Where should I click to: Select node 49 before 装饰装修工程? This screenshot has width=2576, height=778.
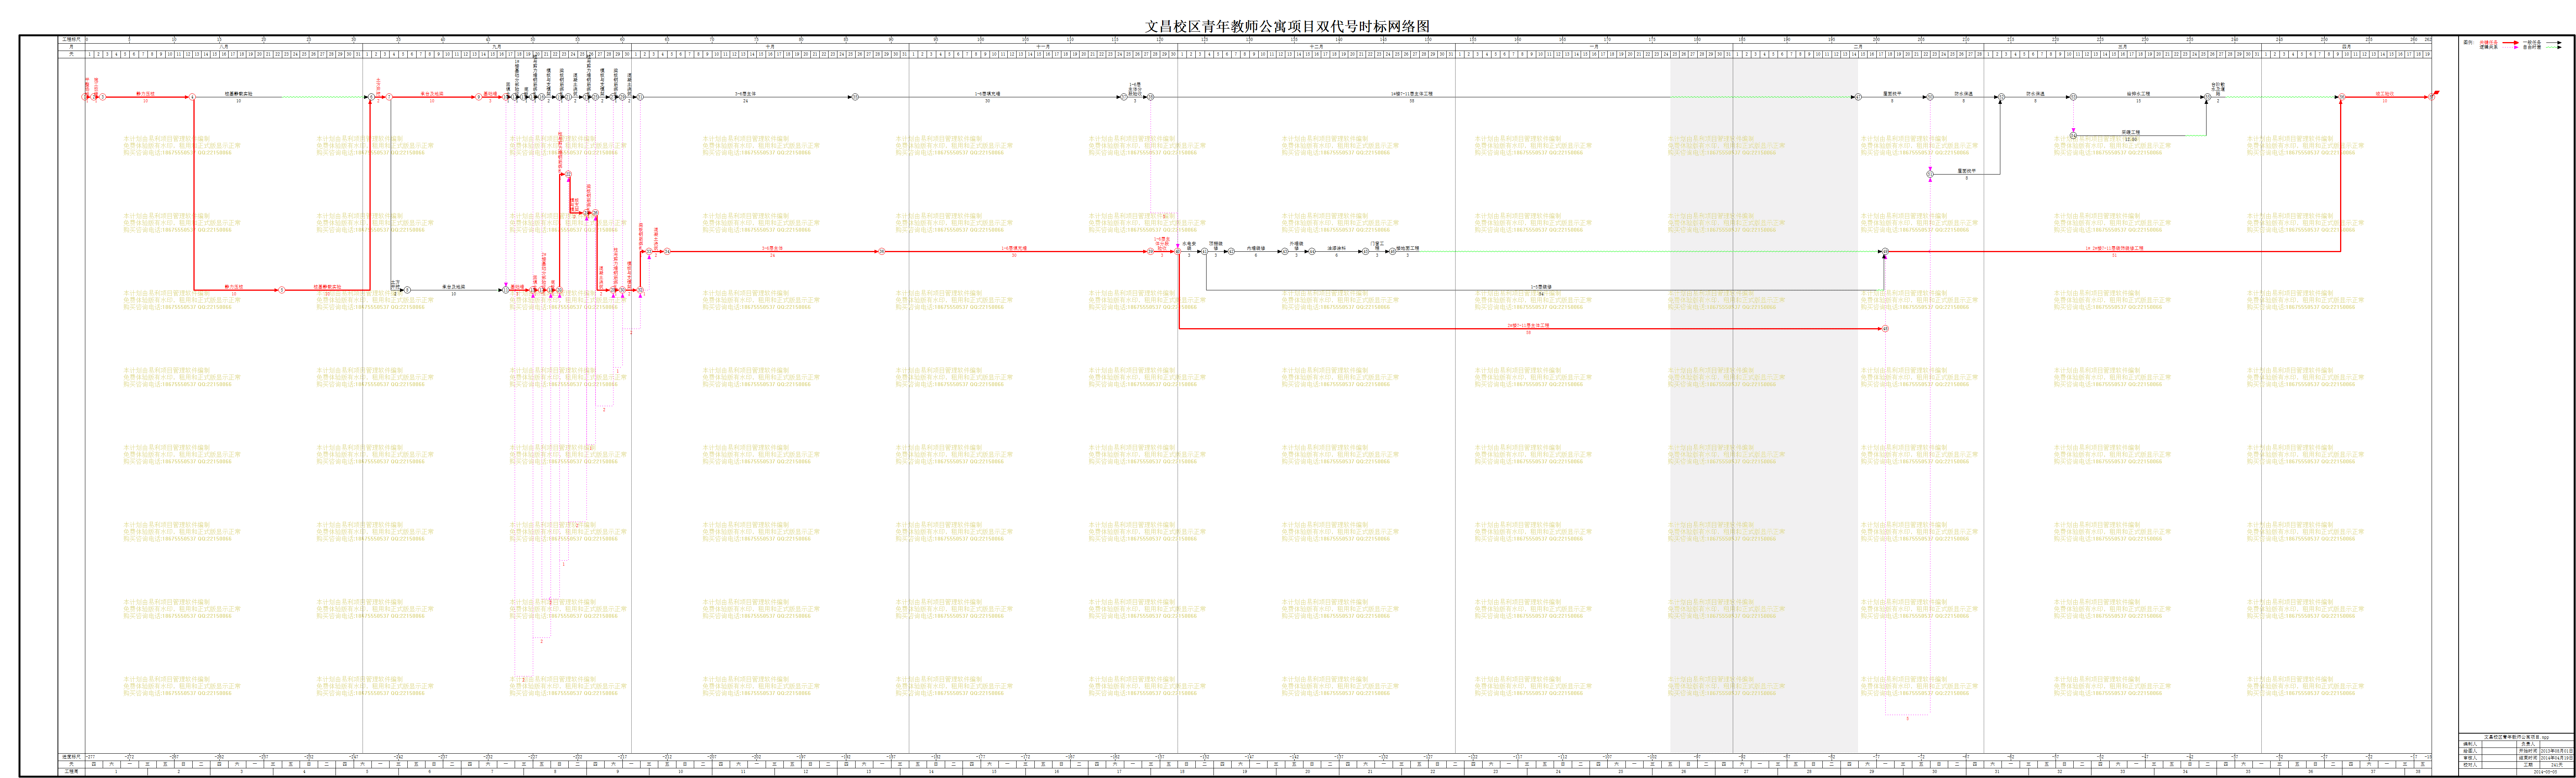pos(1885,252)
